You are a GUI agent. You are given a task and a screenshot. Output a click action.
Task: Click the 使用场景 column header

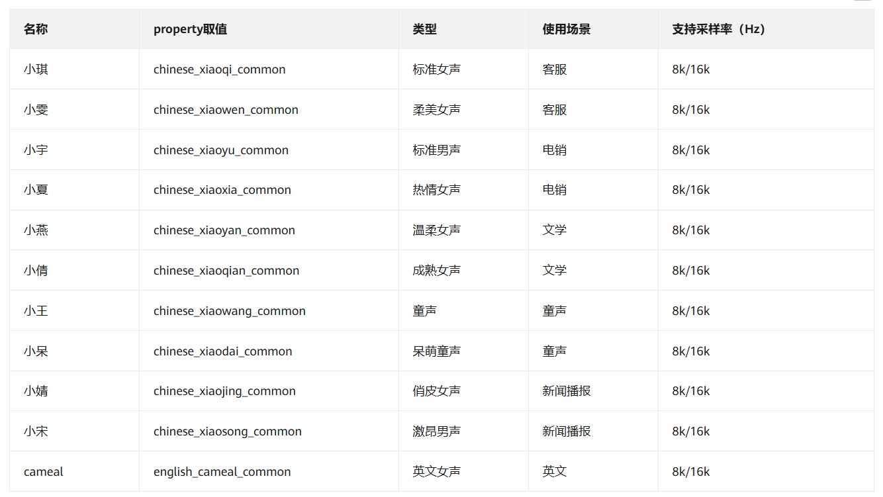(x=566, y=29)
